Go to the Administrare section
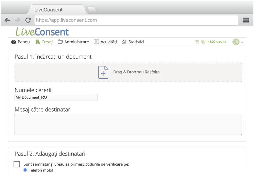This screenshot has height=174, width=254. pos(73,42)
